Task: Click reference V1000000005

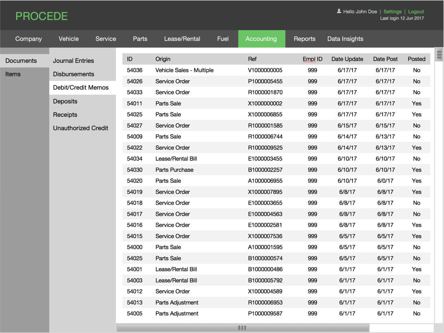Action: click(265, 70)
